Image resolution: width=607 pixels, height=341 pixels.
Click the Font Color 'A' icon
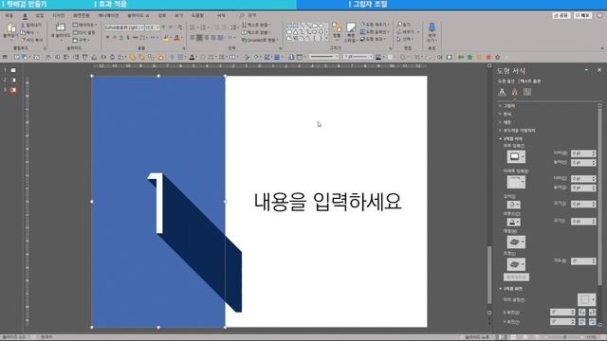177,38
